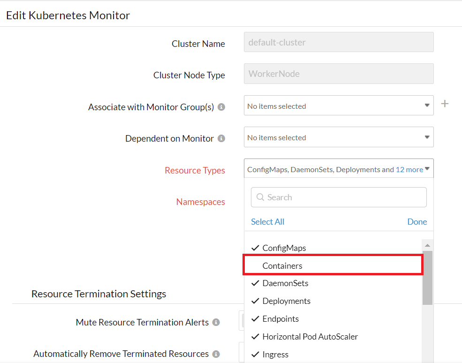Click info icon beside Dependent on Monitor
Image resolution: width=462 pixels, height=363 pixels.
[221, 138]
